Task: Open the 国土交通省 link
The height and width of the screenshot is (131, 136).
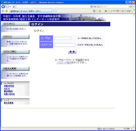Action: coord(9,103)
